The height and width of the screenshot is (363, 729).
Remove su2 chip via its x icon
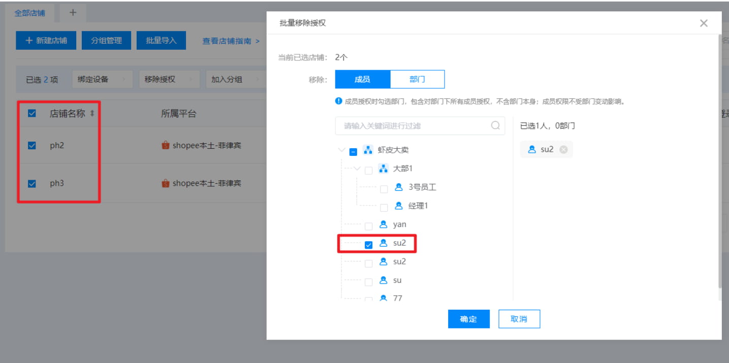click(x=563, y=150)
